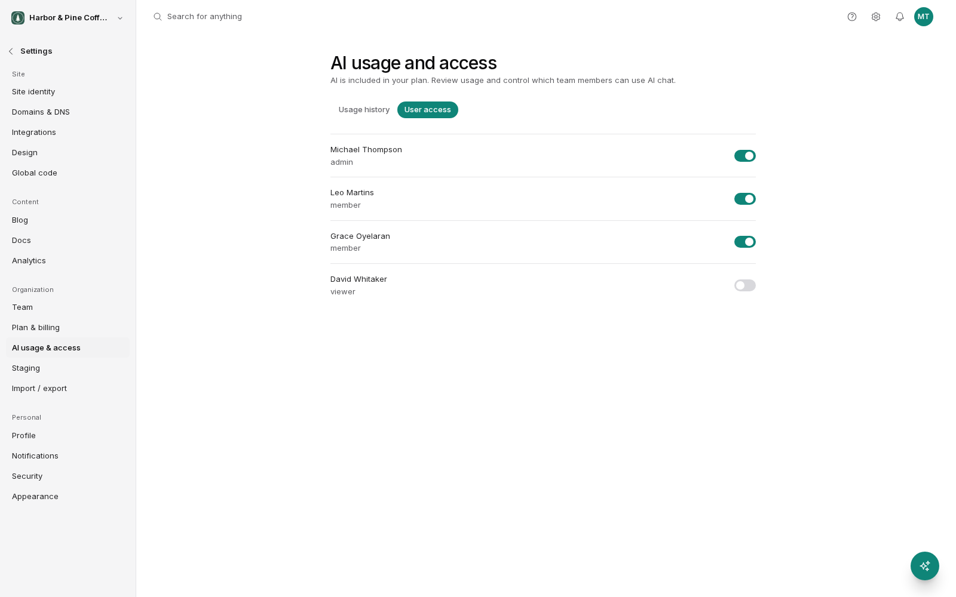Image resolution: width=956 pixels, height=597 pixels.
Task: Open Profile settings
Action: 68,436
